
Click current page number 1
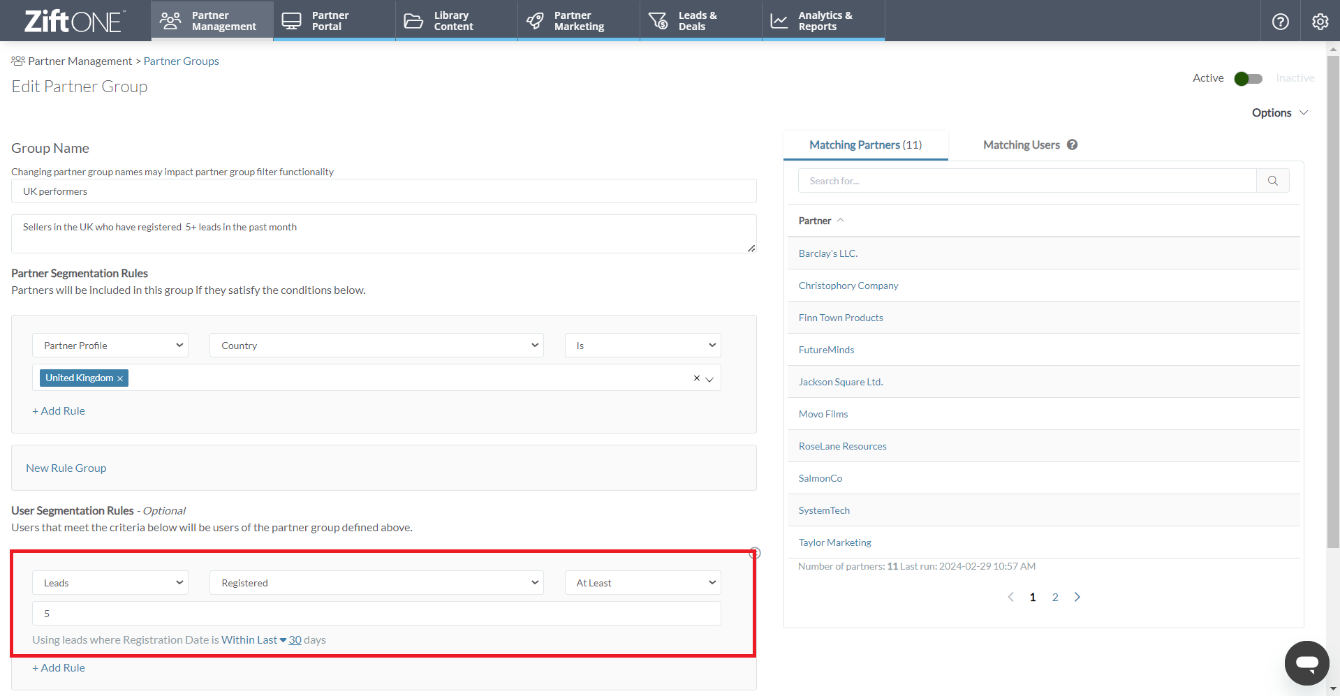[1032, 597]
